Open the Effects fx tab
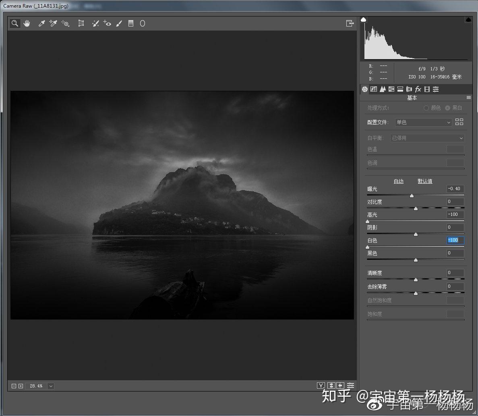The image size is (478, 416). point(418,89)
